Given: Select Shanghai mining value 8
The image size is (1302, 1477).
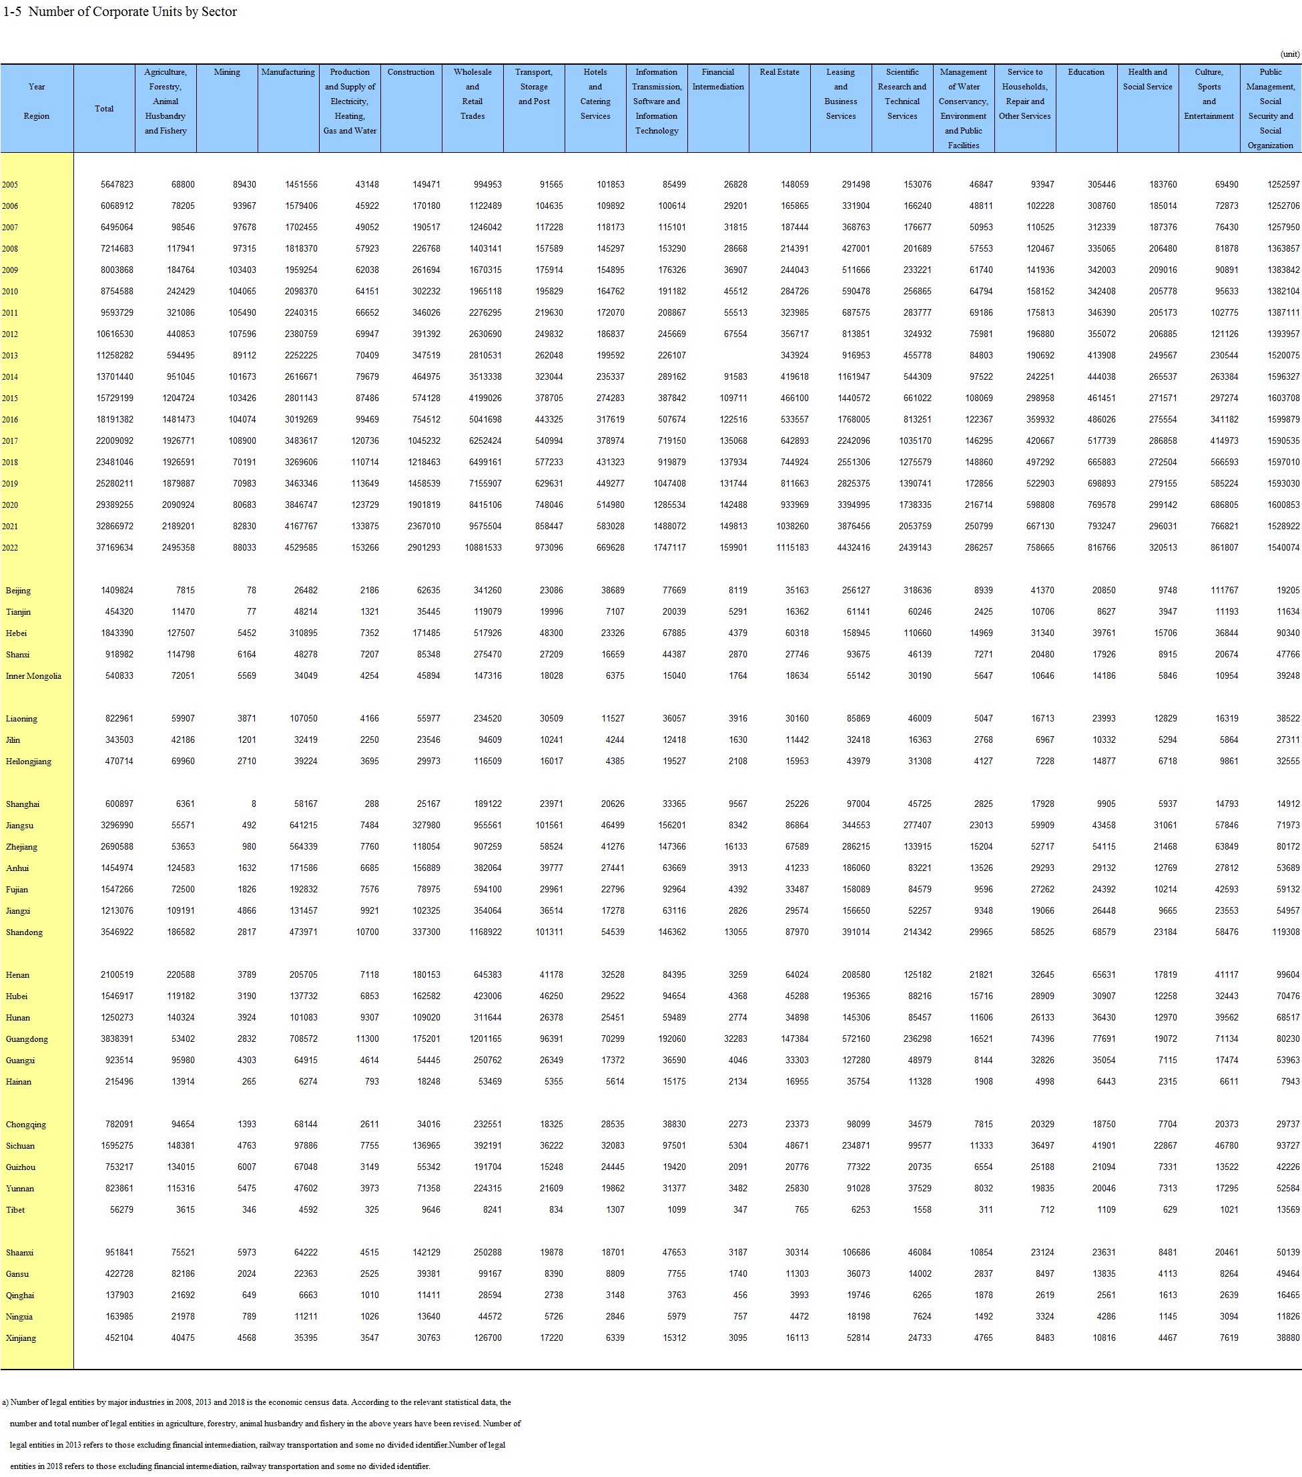Looking at the screenshot, I should pyautogui.click(x=254, y=804).
